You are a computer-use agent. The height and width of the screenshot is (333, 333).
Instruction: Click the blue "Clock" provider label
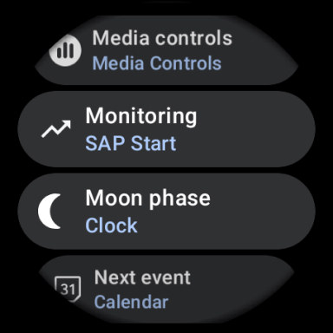click(x=111, y=225)
